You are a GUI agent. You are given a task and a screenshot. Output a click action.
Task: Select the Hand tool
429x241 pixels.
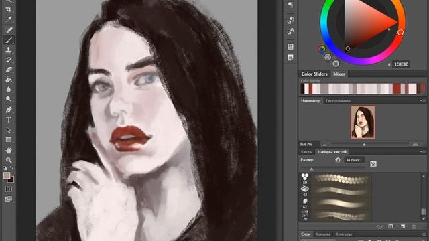[x=9, y=150]
